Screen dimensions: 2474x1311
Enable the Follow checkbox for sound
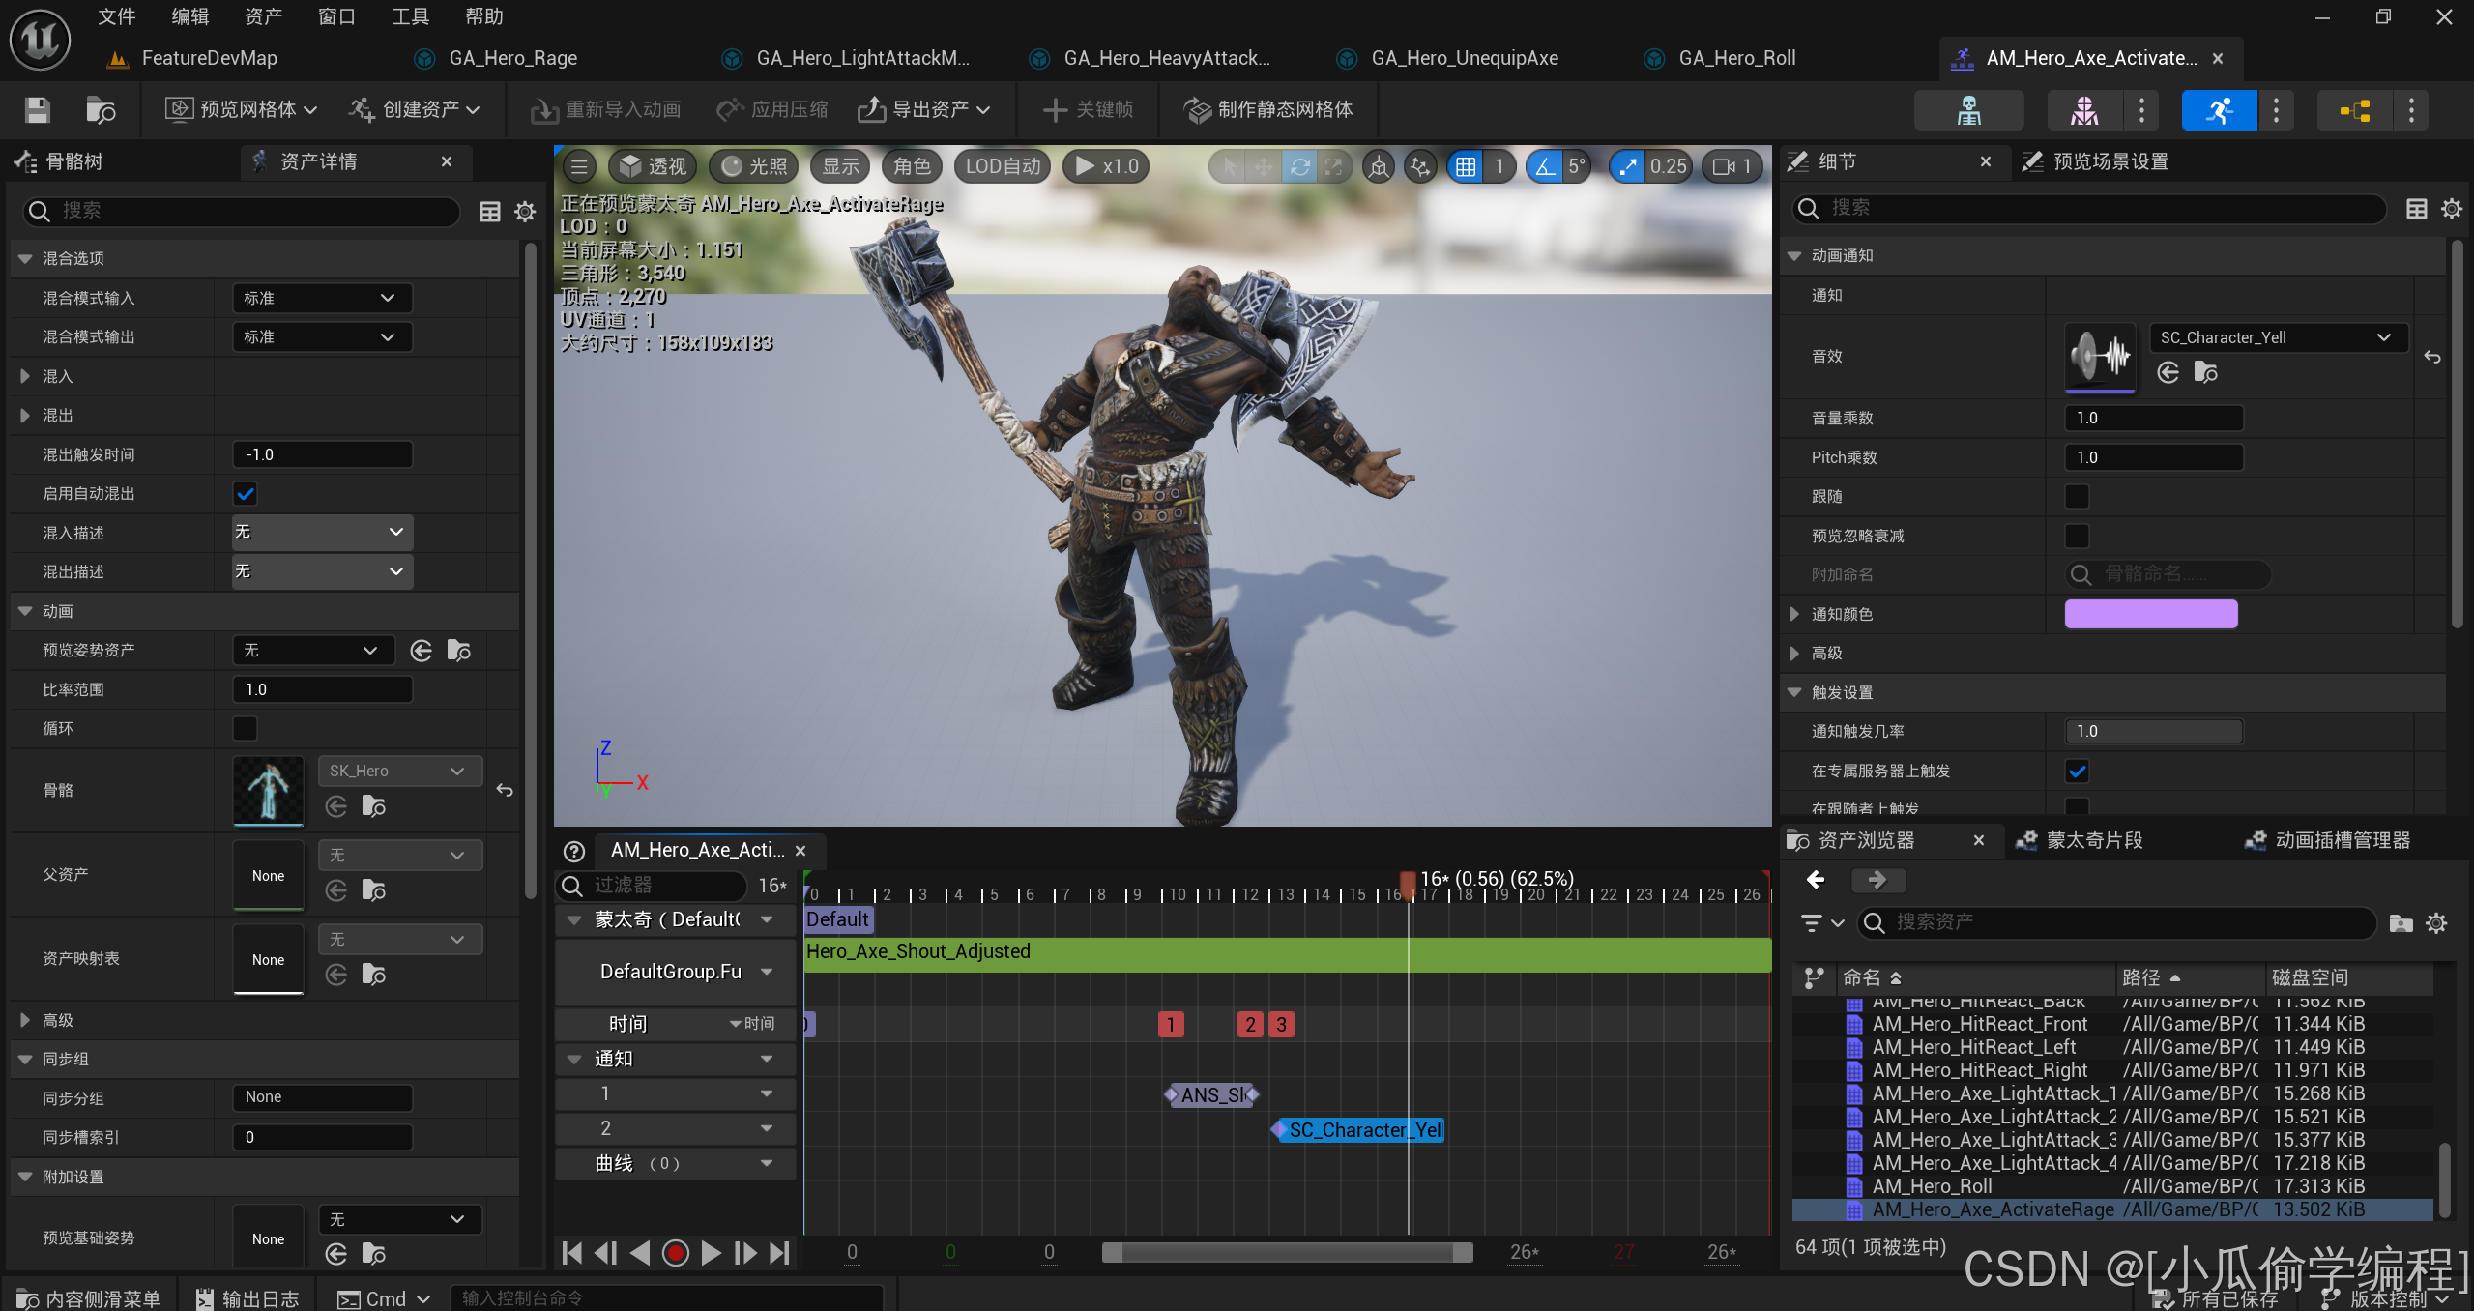(2077, 497)
